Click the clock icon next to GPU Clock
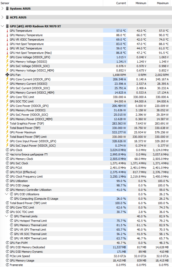This screenshot has width=172, height=267. tap(7, 150)
